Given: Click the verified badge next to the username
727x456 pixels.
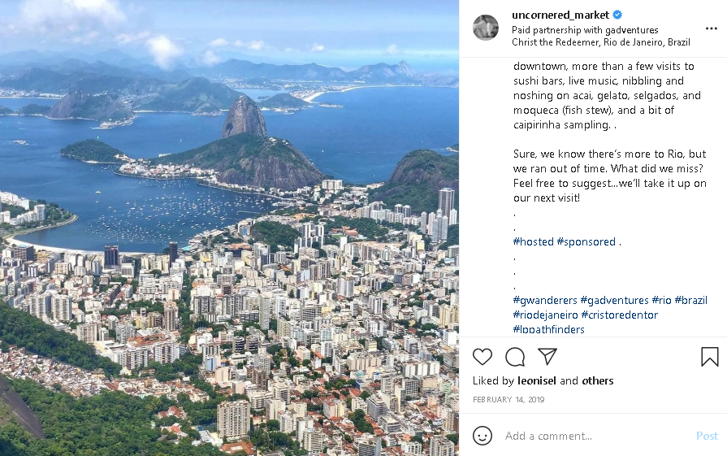Looking at the screenshot, I should [x=617, y=15].
